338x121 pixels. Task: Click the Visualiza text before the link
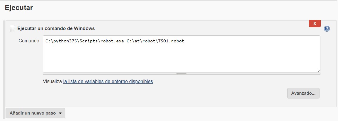[52, 82]
